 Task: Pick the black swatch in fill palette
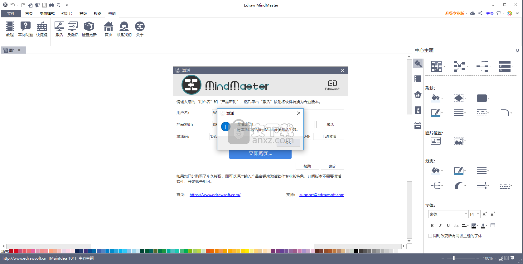[x=356, y=251]
